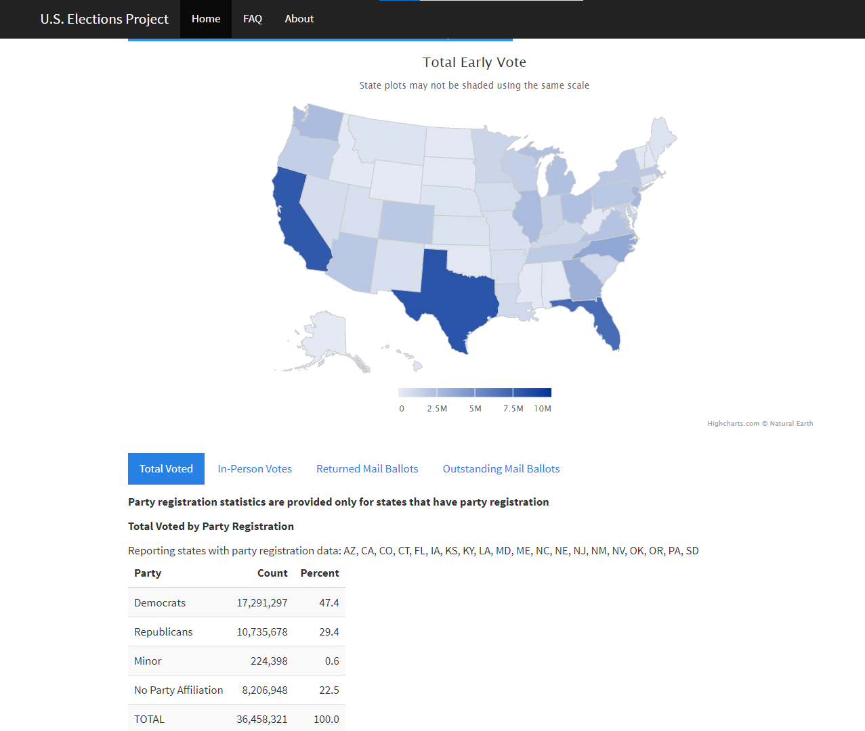Click Washington state on the map

pos(320,123)
